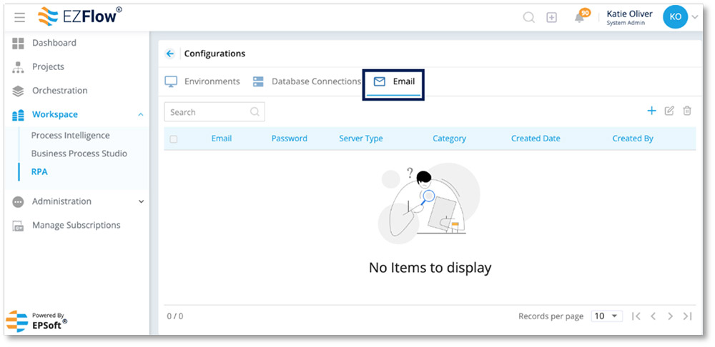Expand the Administration section chevron
This screenshot has width=715, height=347.
(x=141, y=201)
